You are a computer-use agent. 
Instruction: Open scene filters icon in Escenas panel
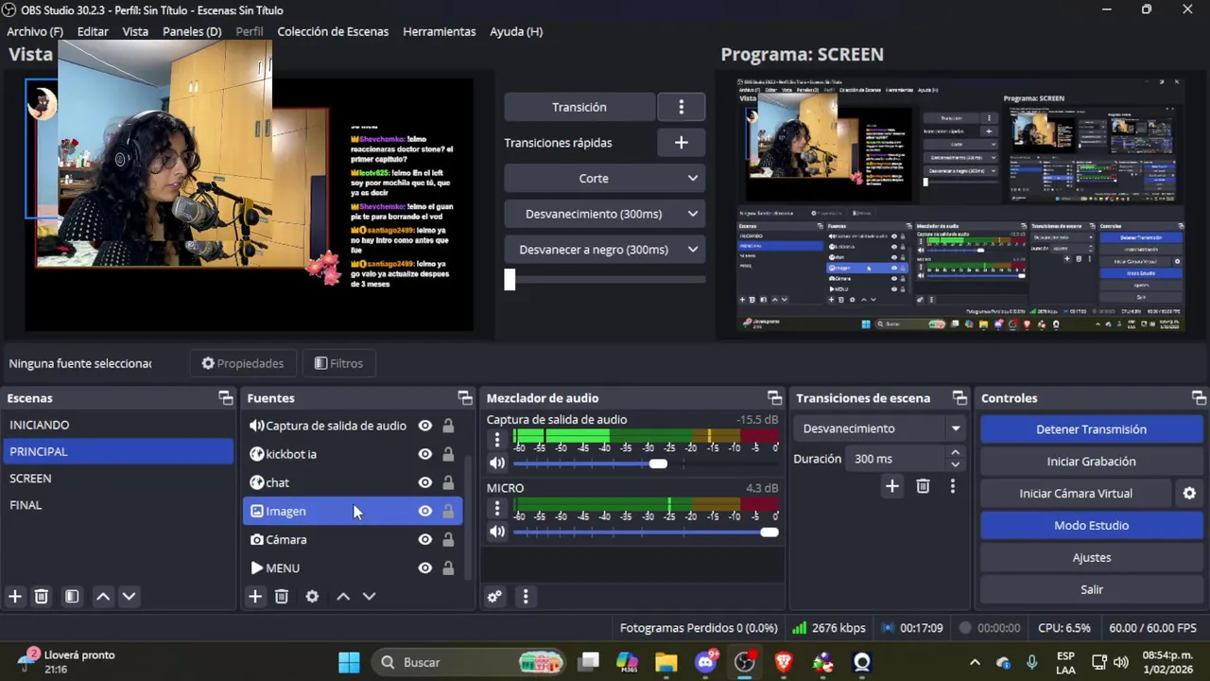click(72, 596)
